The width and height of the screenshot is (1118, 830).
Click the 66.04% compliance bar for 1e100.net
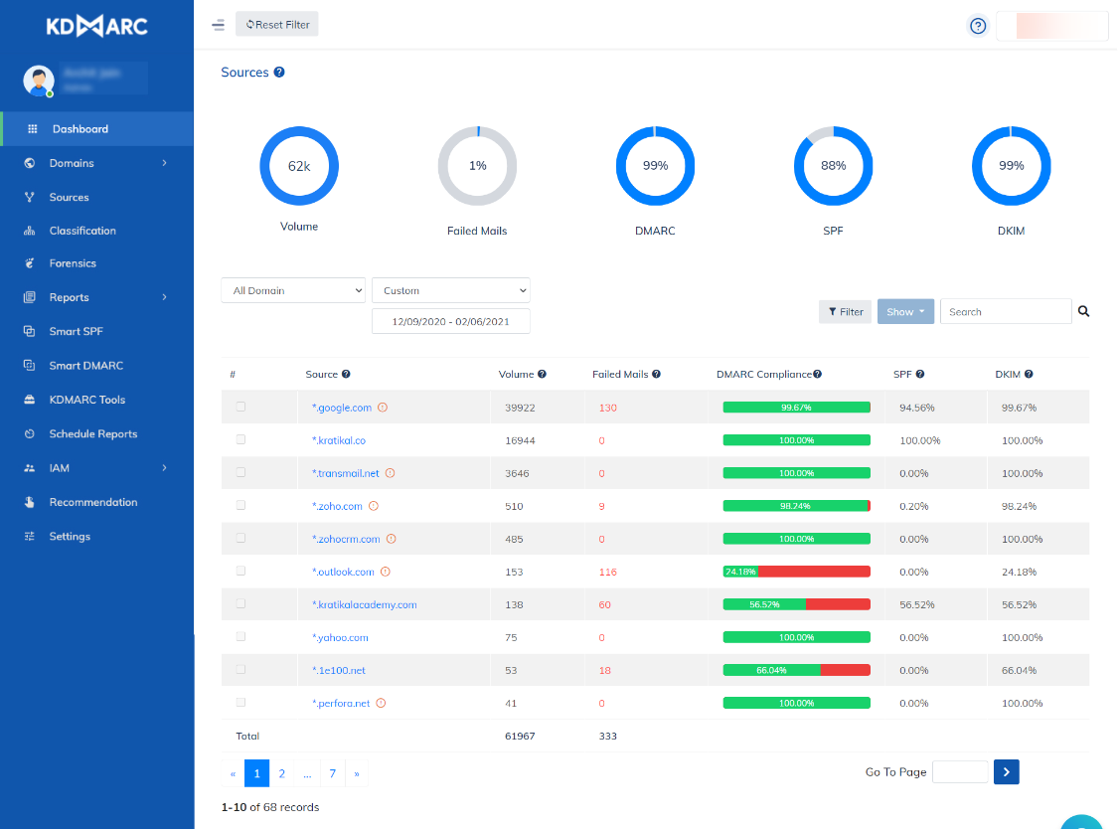(x=796, y=670)
